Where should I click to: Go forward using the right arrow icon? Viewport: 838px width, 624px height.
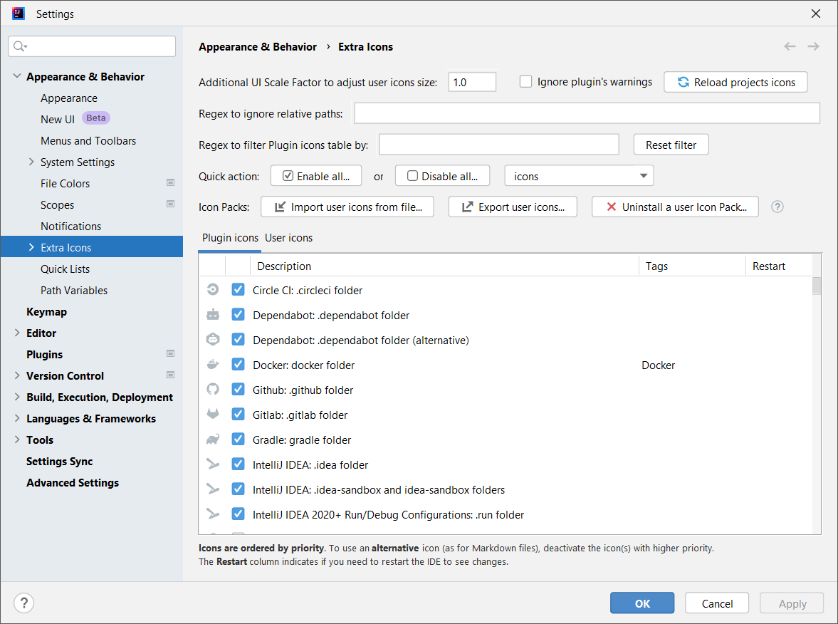click(x=813, y=46)
